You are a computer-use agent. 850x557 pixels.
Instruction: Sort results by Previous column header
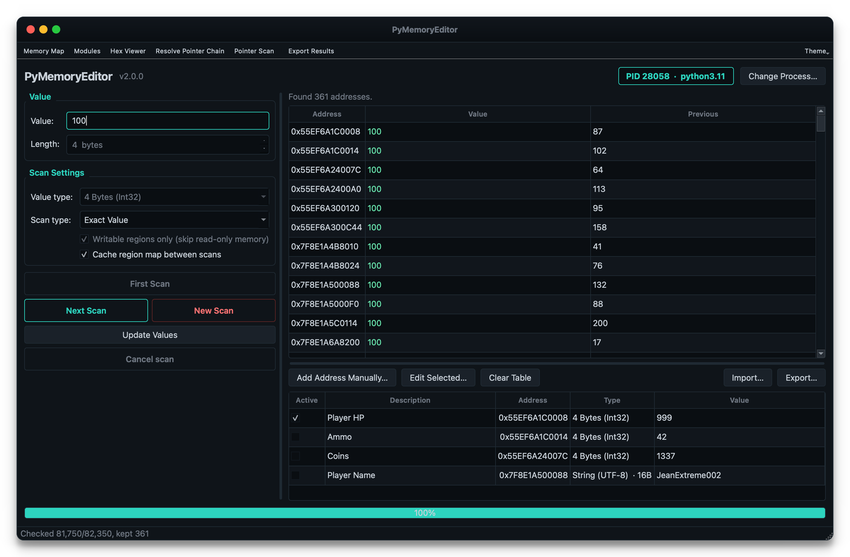tap(703, 114)
